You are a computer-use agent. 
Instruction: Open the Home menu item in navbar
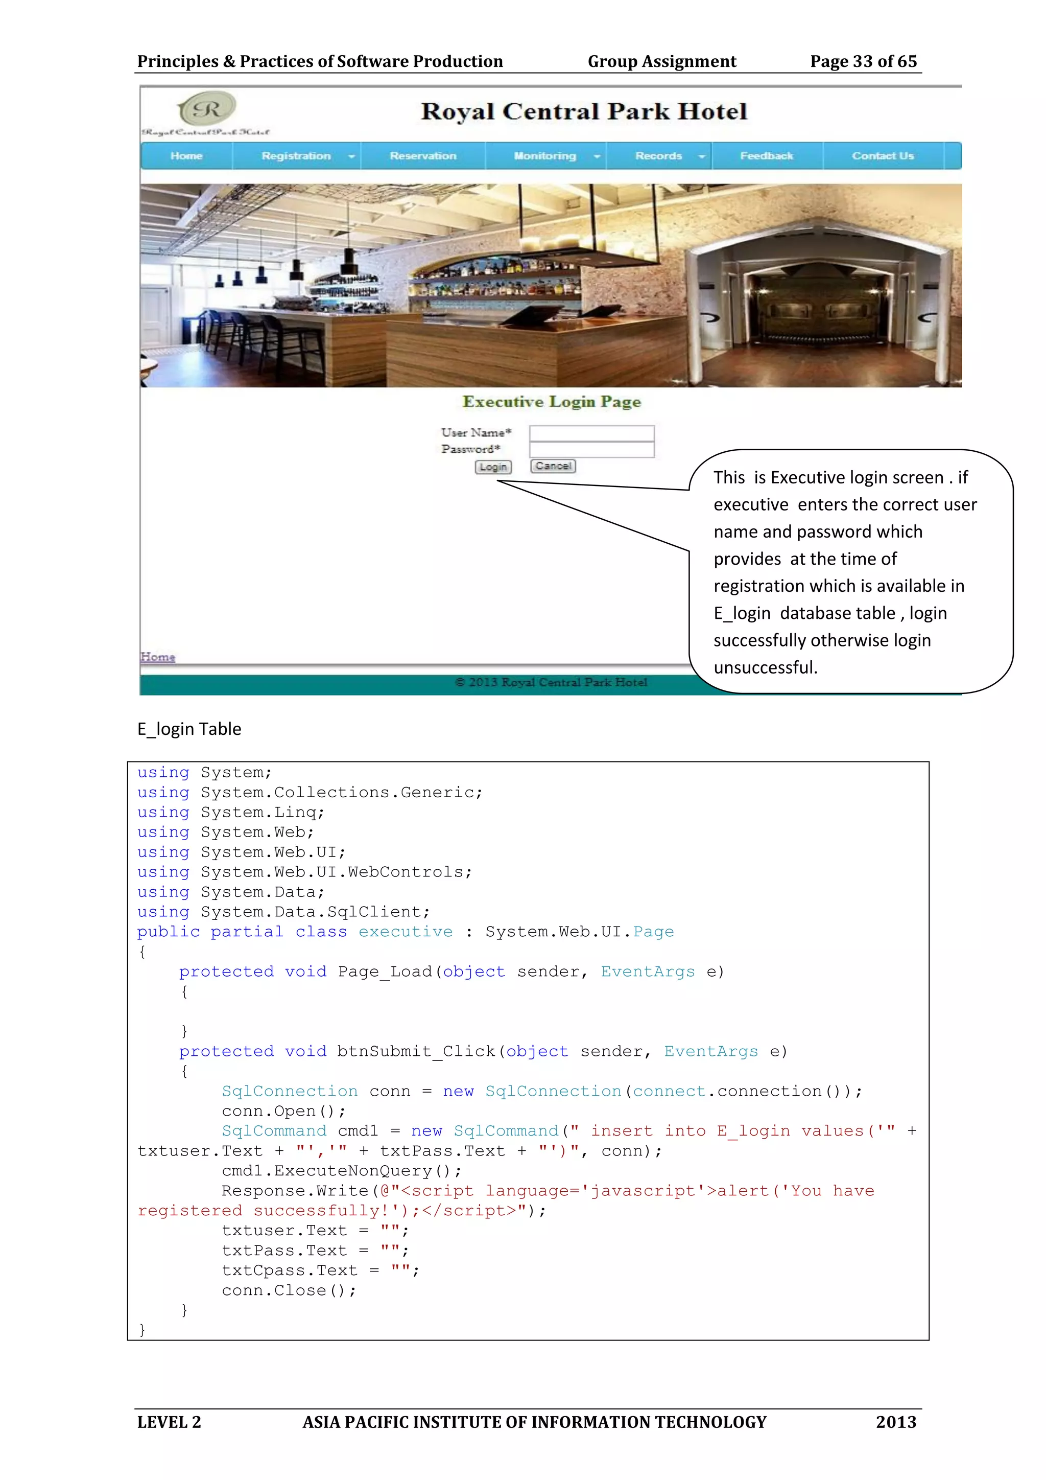pyautogui.click(x=186, y=156)
